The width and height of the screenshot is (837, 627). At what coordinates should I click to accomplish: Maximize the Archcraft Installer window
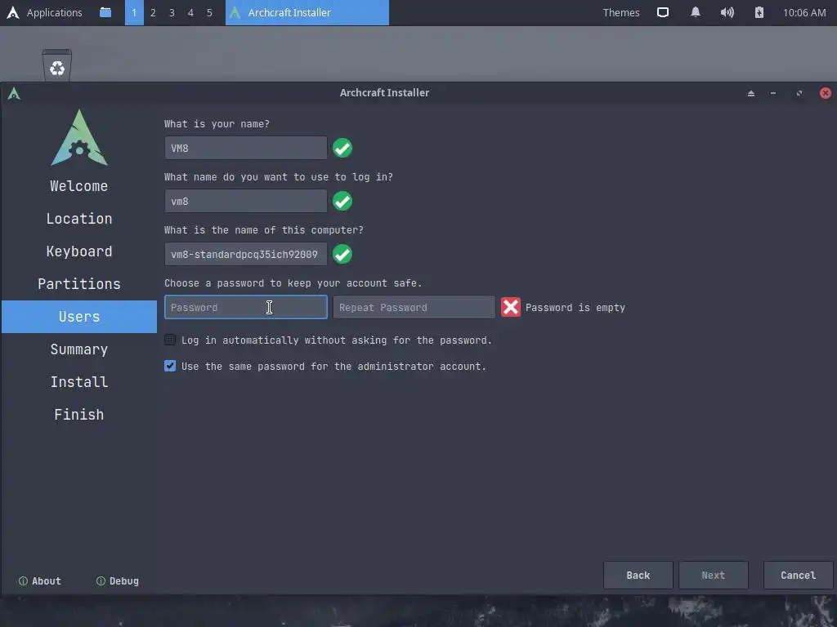pyautogui.click(x=799, y=93)
